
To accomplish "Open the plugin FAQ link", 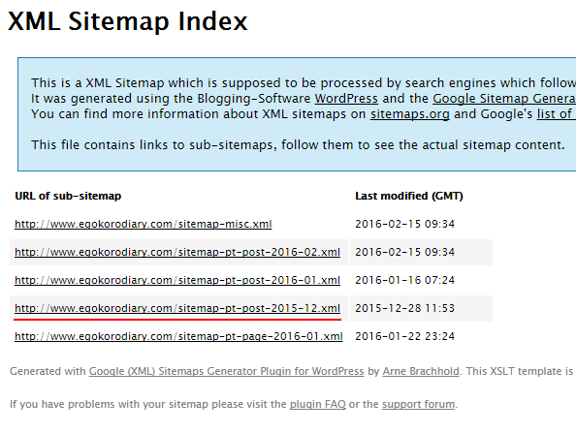I will [318, 404].
